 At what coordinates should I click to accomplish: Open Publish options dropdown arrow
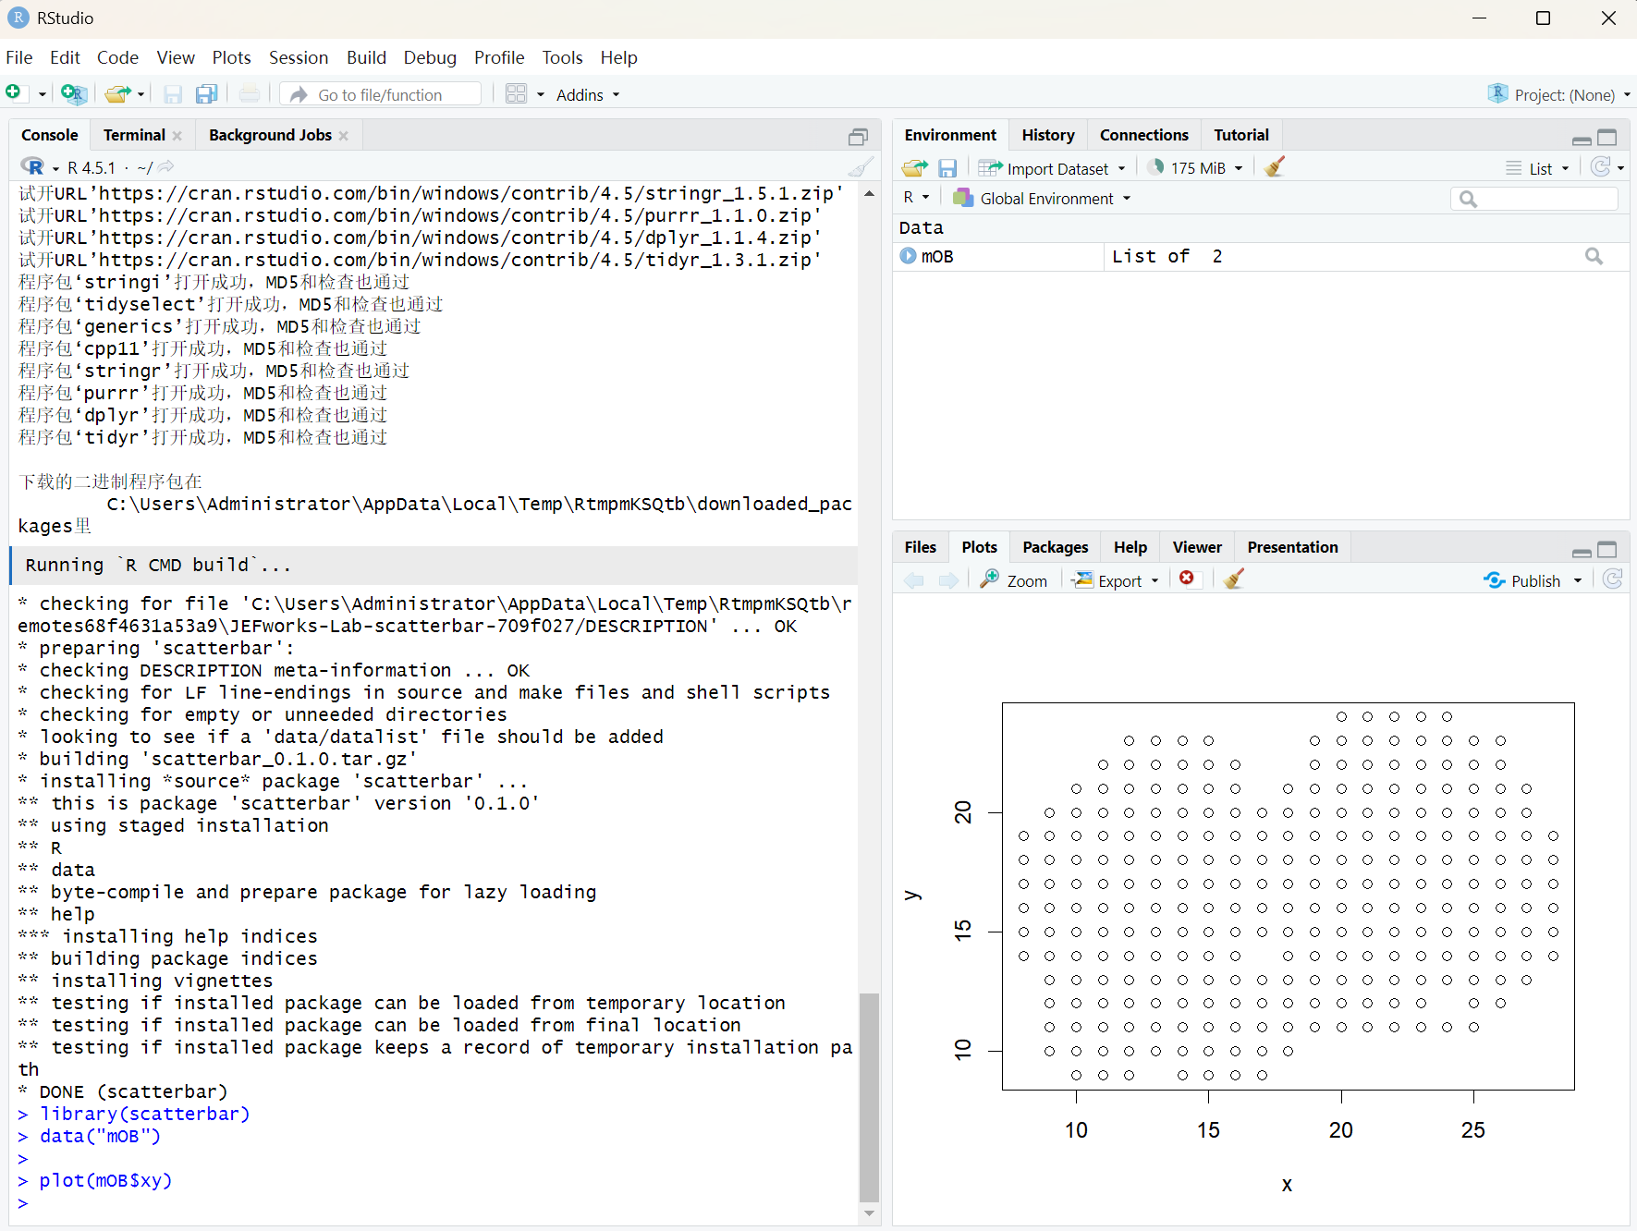[x=1578, y=580]
